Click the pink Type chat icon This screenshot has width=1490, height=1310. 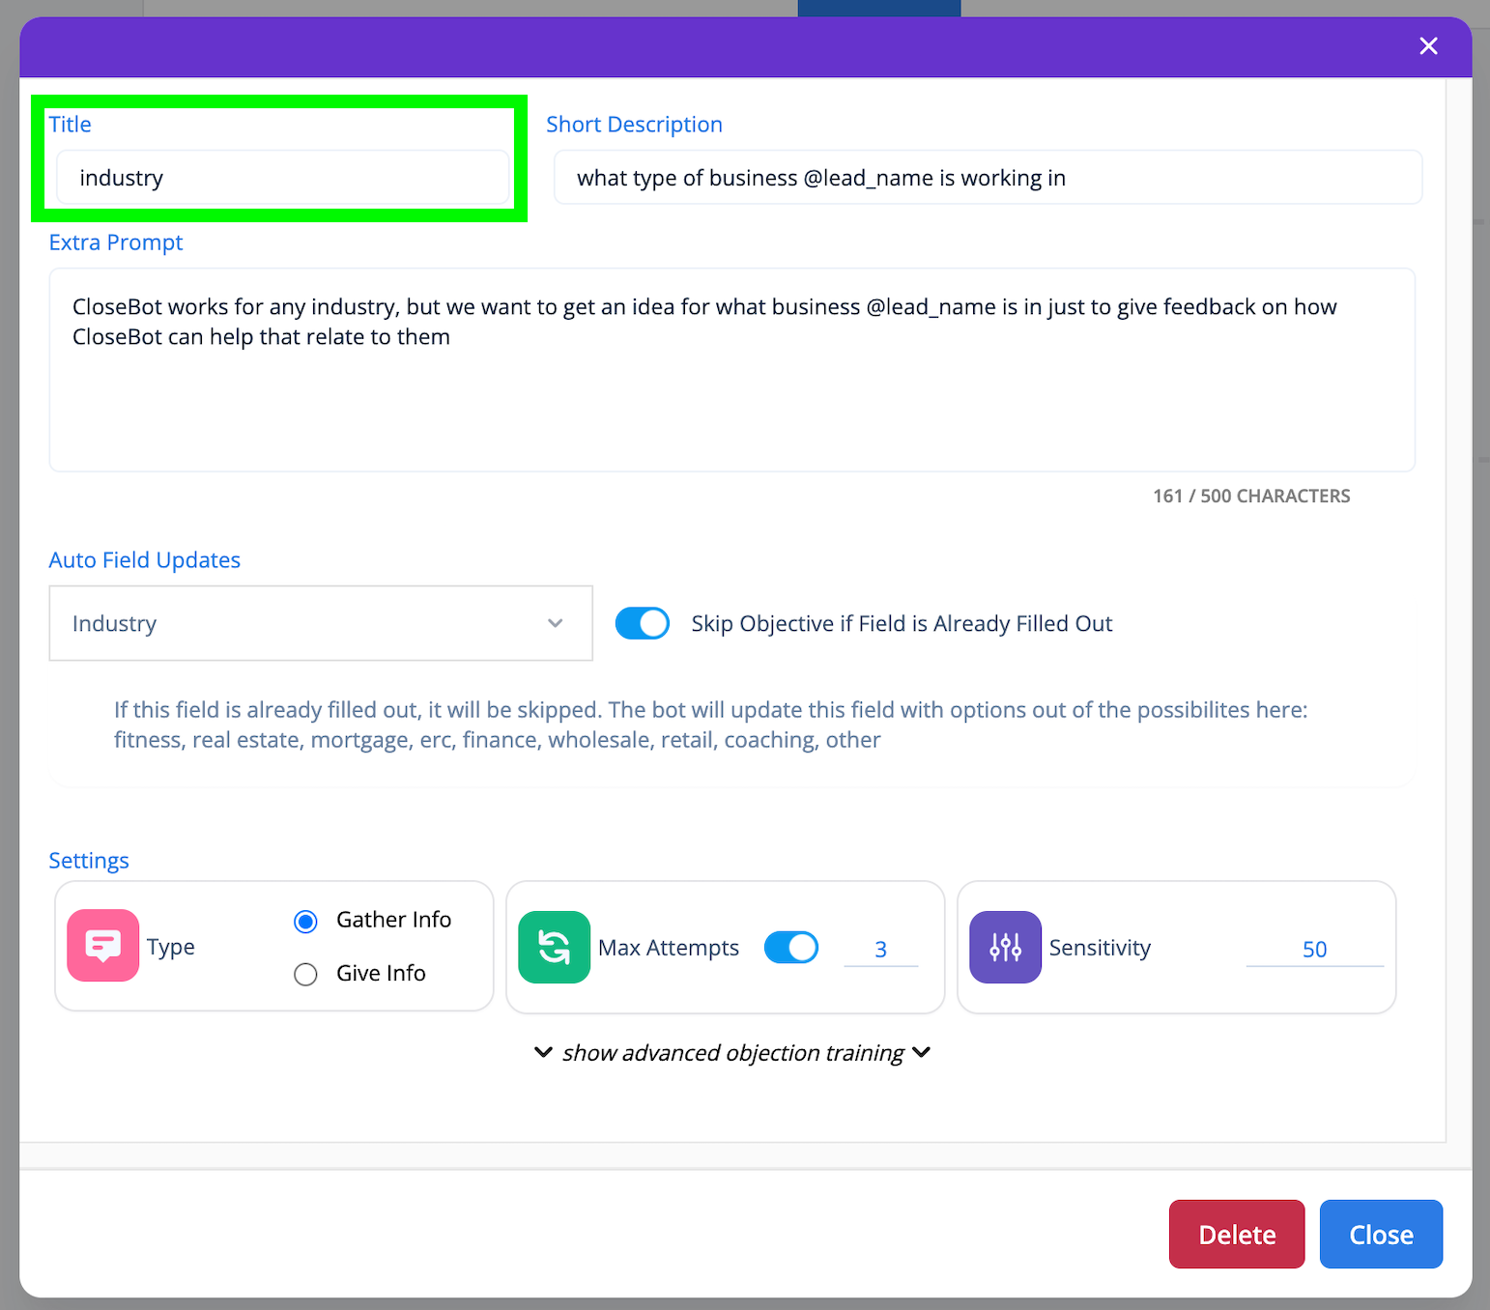pos(103,946)
